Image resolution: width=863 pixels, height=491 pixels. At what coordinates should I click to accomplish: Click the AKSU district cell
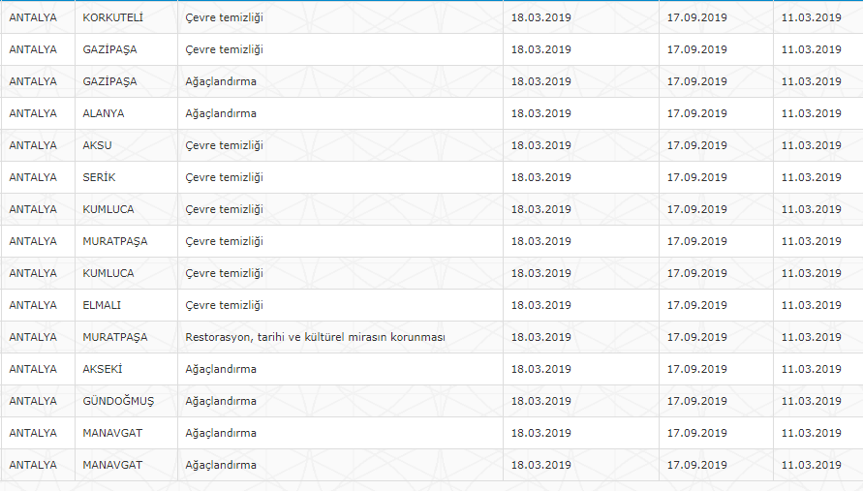coord(98,145)
